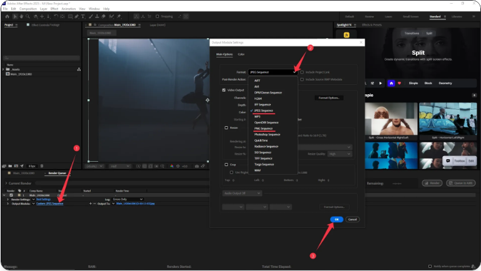
Task: Select the Pen tool
Action: point(76,16)
